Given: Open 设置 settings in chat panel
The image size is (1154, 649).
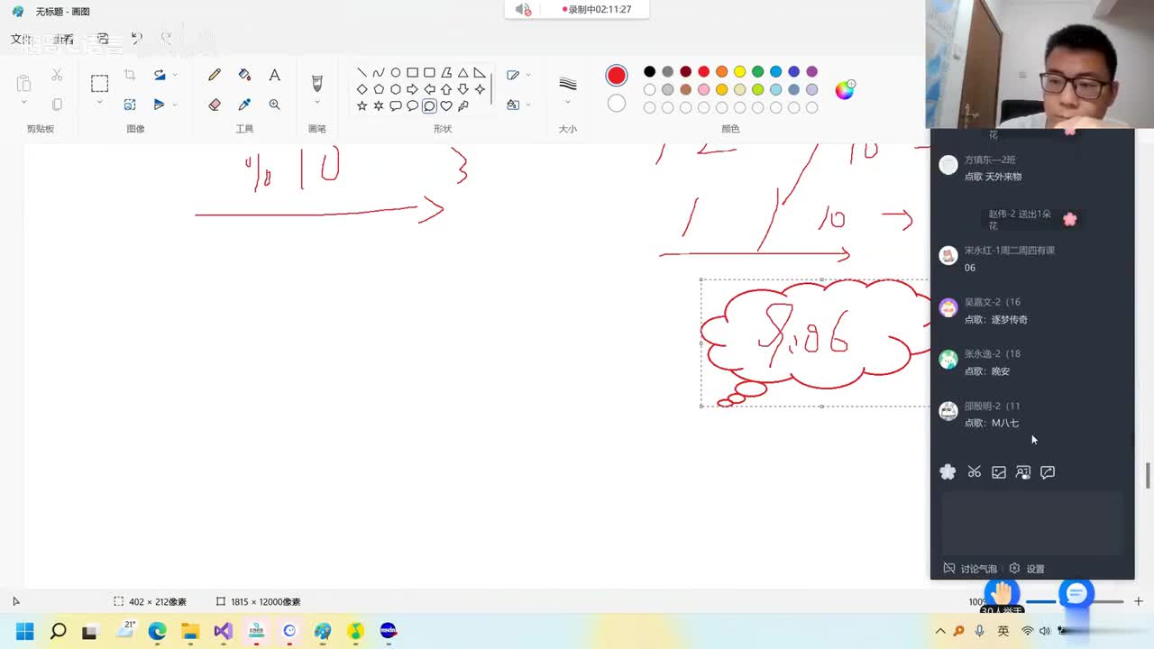Looking at the screenshot, I should point(1027,569).
